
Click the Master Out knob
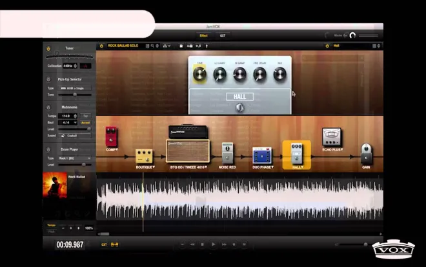point(352,35)
